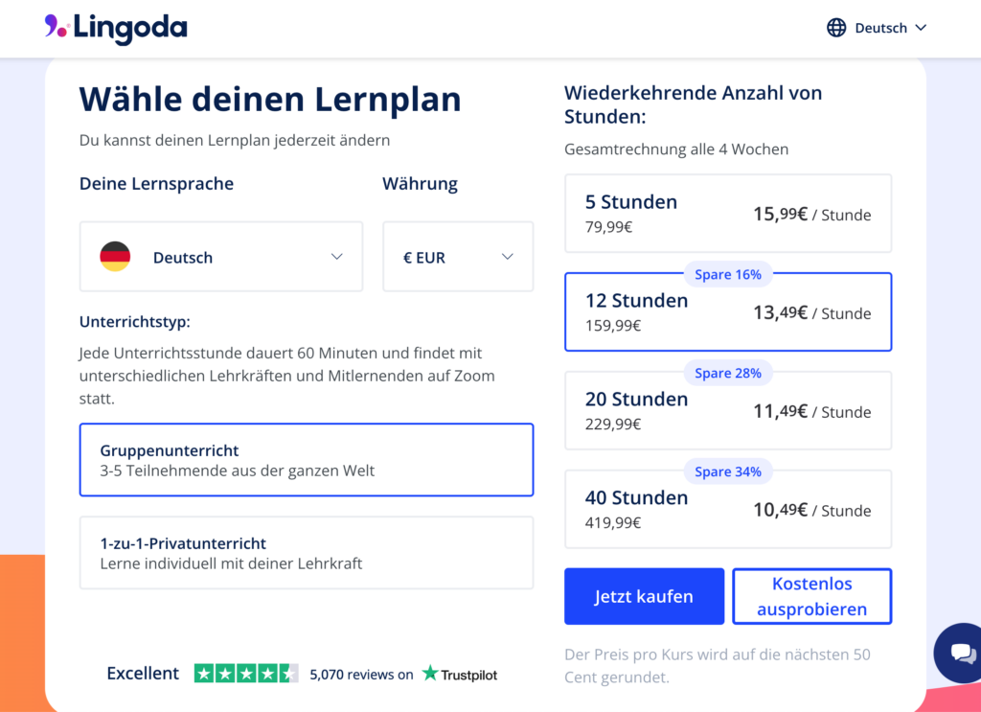The image size is (981, 712).
Task: Select 1-zu-1-Privatunterricht as lesson type
Action: [306, 553]
